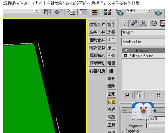This screenshot has height=133, width=168.
Task: Open the 属性 category
Action: coord(111,48)
